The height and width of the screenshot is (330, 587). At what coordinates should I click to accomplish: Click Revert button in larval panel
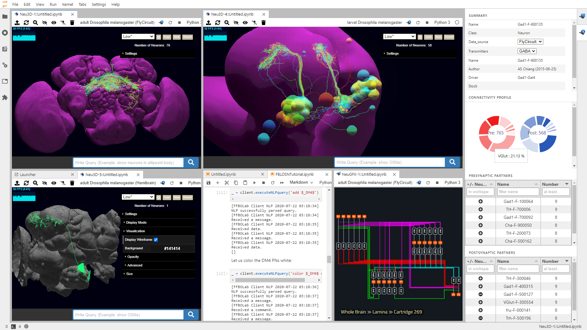[449, 37]
